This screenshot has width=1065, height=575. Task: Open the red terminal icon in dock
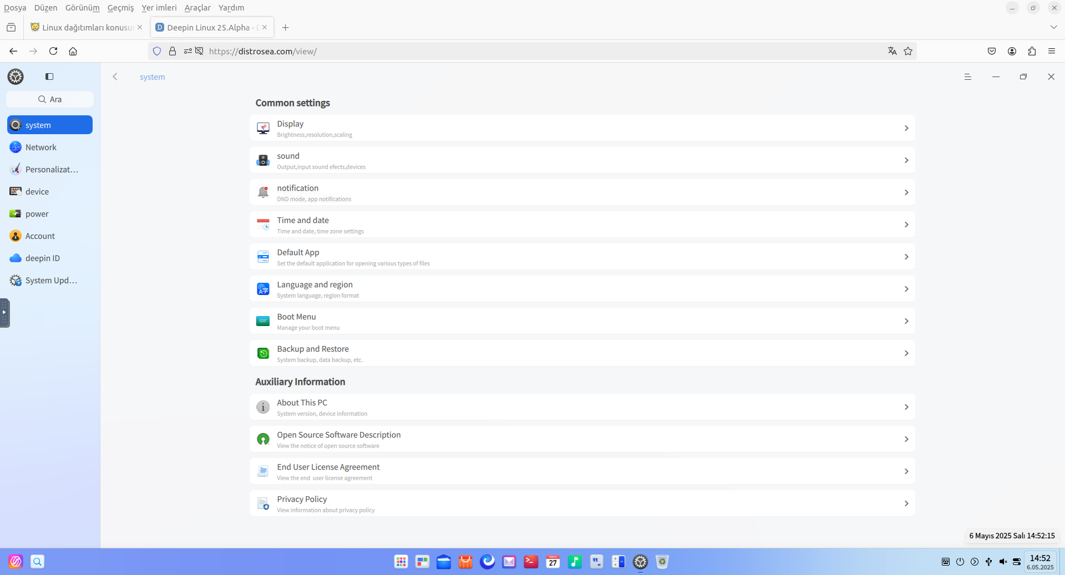tap(531, 562)
